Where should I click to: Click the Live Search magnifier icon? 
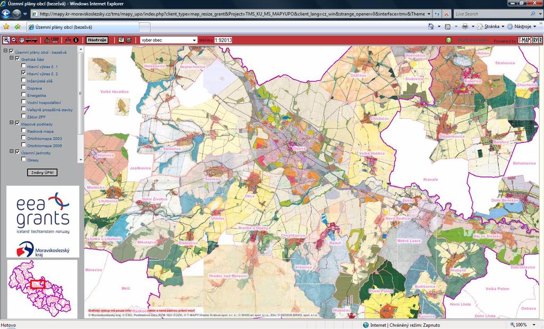533,14
